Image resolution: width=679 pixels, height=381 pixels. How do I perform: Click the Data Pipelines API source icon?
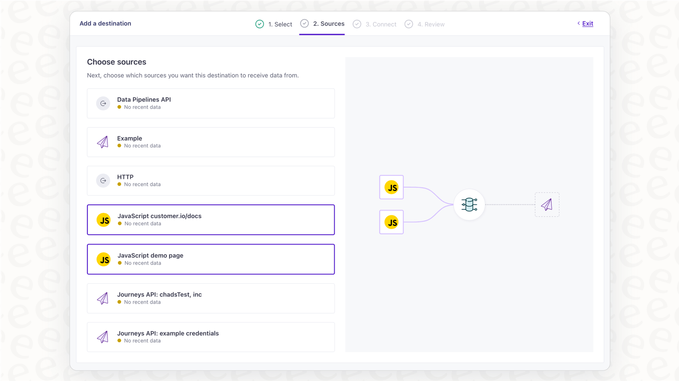(103, 103)
